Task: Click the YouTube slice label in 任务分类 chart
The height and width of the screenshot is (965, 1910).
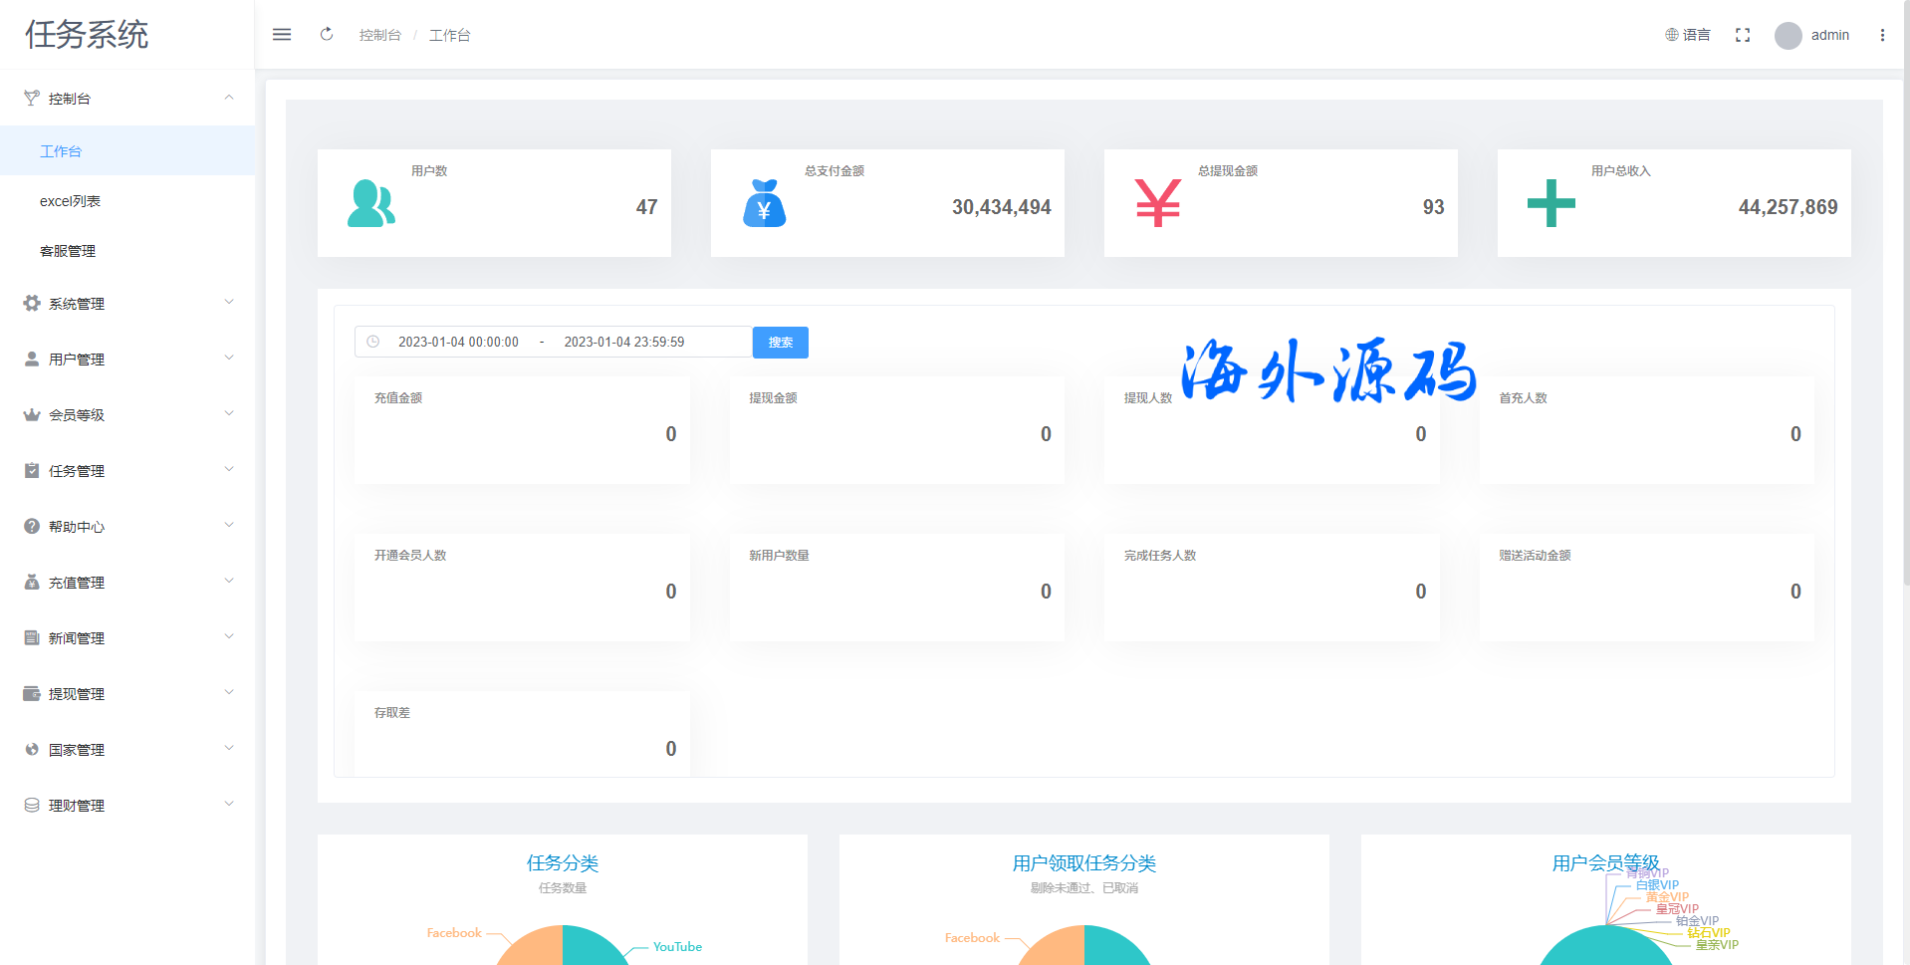Action: click(677, 947)
